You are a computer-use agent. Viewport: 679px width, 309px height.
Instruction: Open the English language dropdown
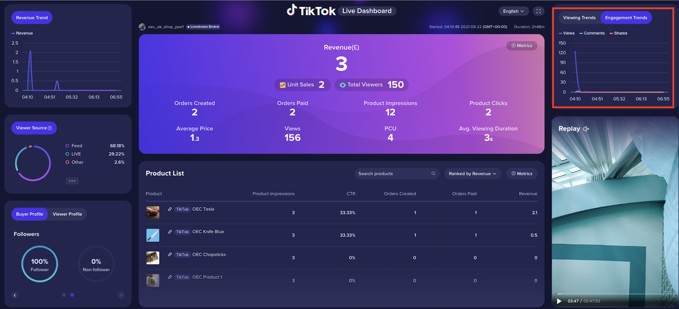[x=513, y=11]
